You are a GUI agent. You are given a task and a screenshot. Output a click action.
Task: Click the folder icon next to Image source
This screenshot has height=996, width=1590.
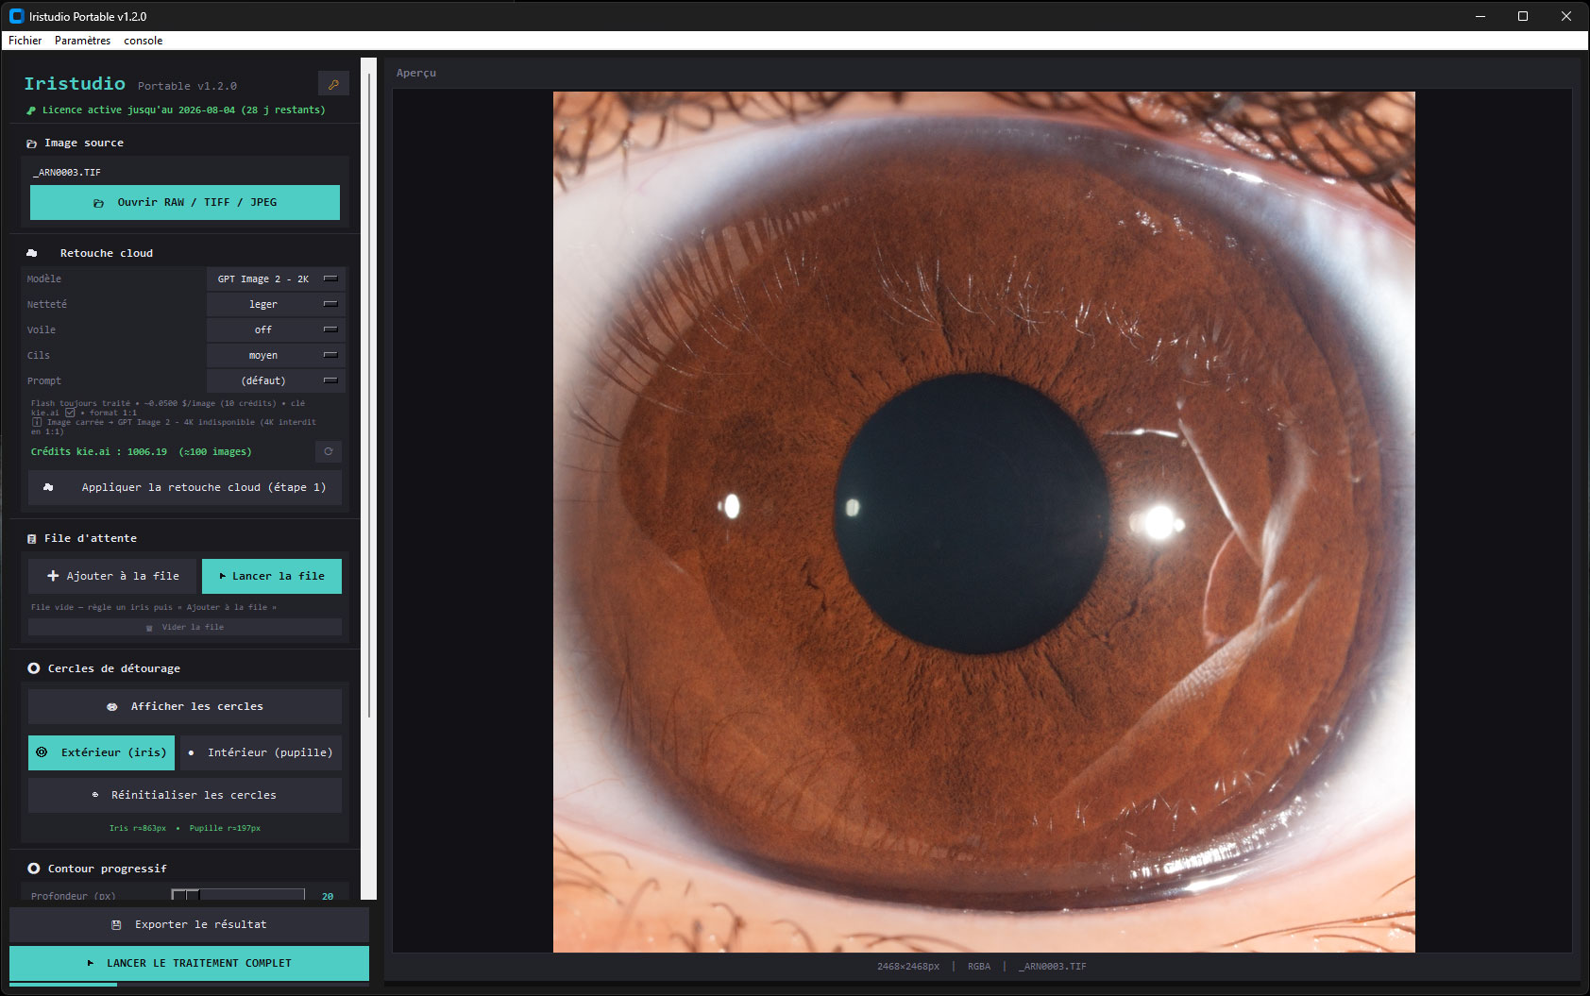click(32, 143)
